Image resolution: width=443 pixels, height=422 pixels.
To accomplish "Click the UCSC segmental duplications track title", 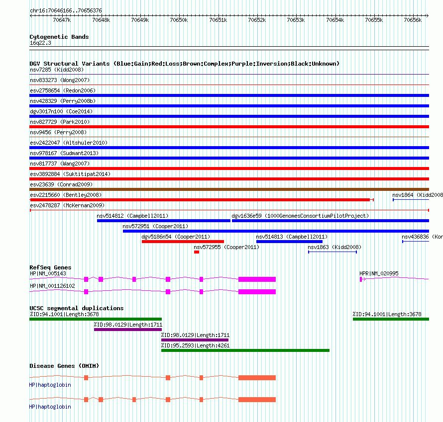I will [77, 308].
